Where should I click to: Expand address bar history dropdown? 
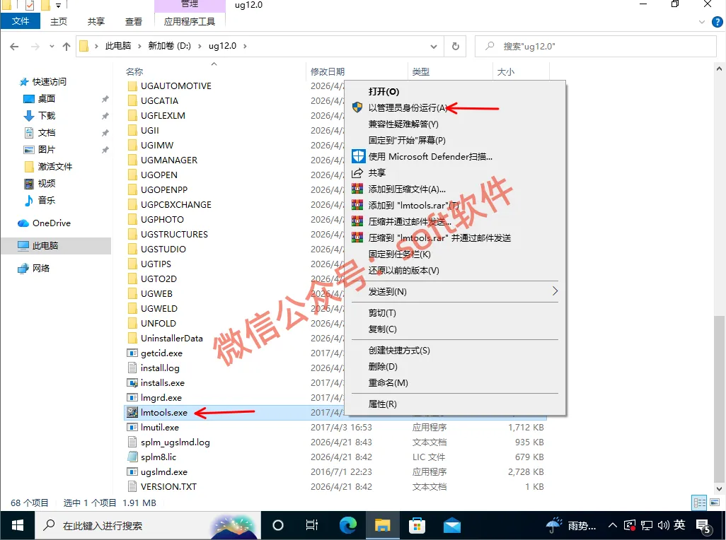coord(433,46)
